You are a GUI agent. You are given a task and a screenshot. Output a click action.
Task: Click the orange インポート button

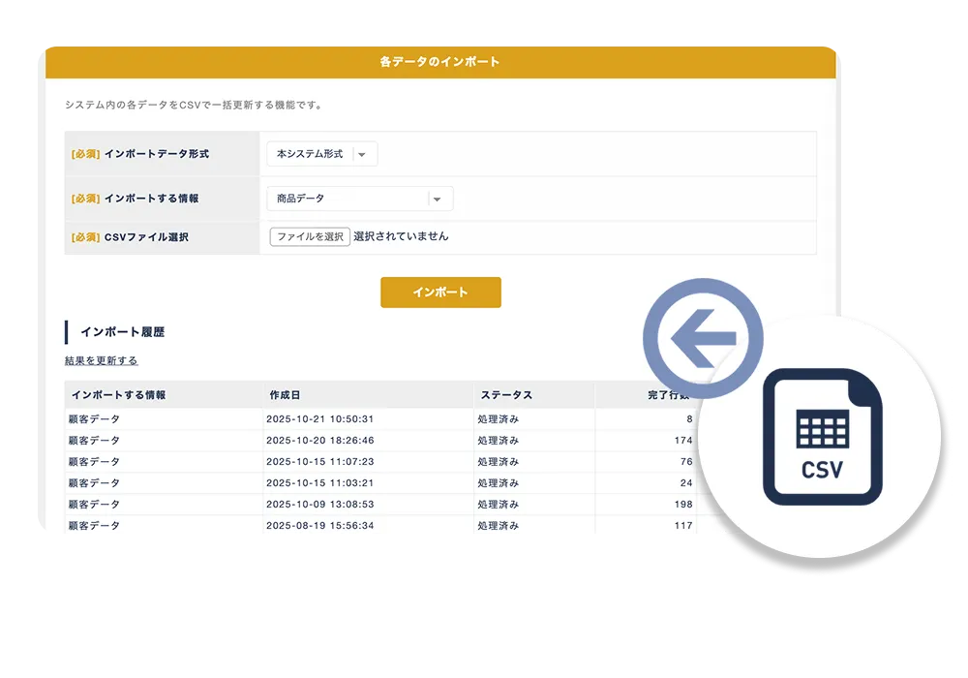(440, 293)
